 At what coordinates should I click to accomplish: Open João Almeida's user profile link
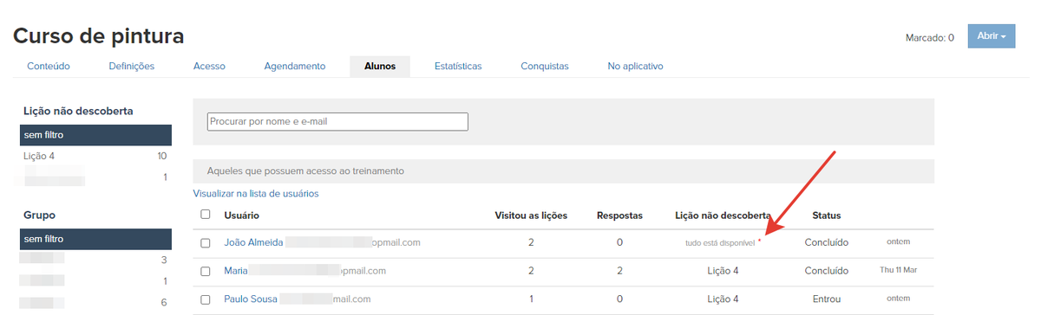click(252, 242)
